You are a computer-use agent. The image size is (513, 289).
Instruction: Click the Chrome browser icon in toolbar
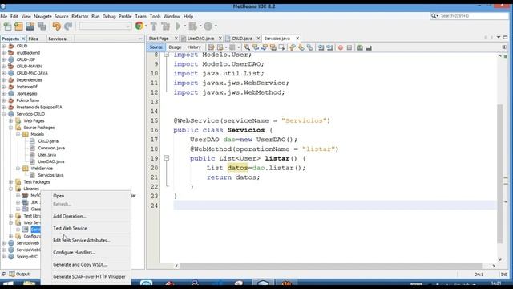coord(139,26)
